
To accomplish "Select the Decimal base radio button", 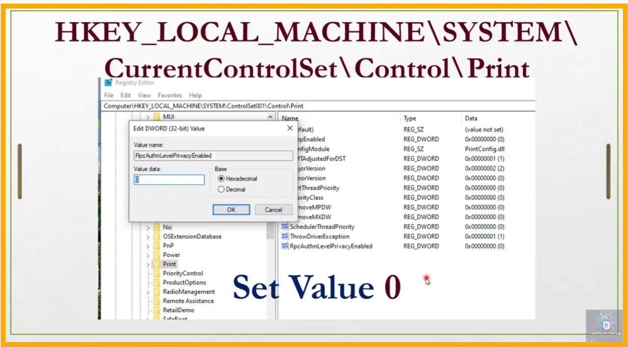I will pyautogui.click(x=221, y=189).
